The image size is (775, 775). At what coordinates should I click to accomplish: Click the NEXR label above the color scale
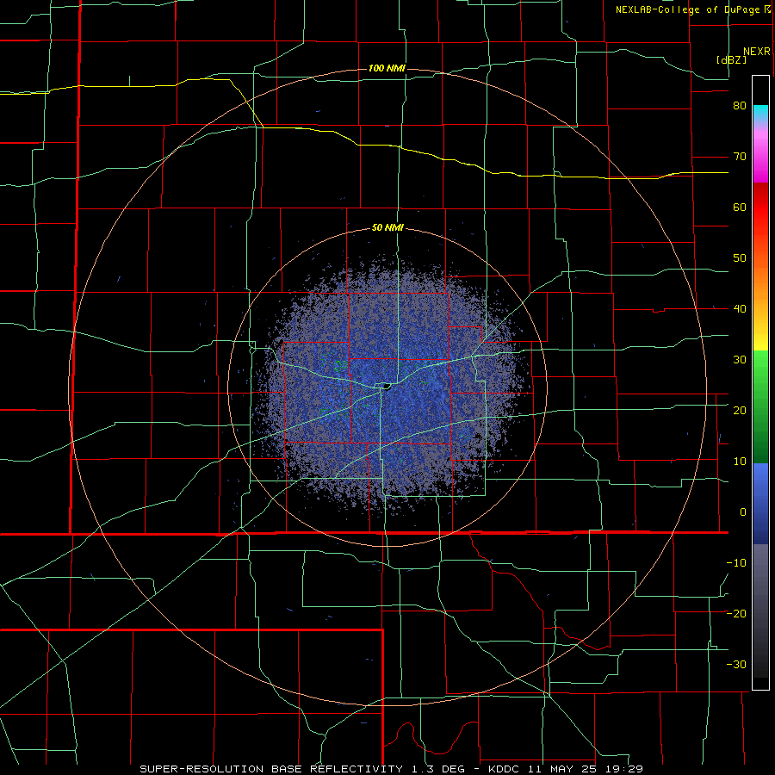756,52
